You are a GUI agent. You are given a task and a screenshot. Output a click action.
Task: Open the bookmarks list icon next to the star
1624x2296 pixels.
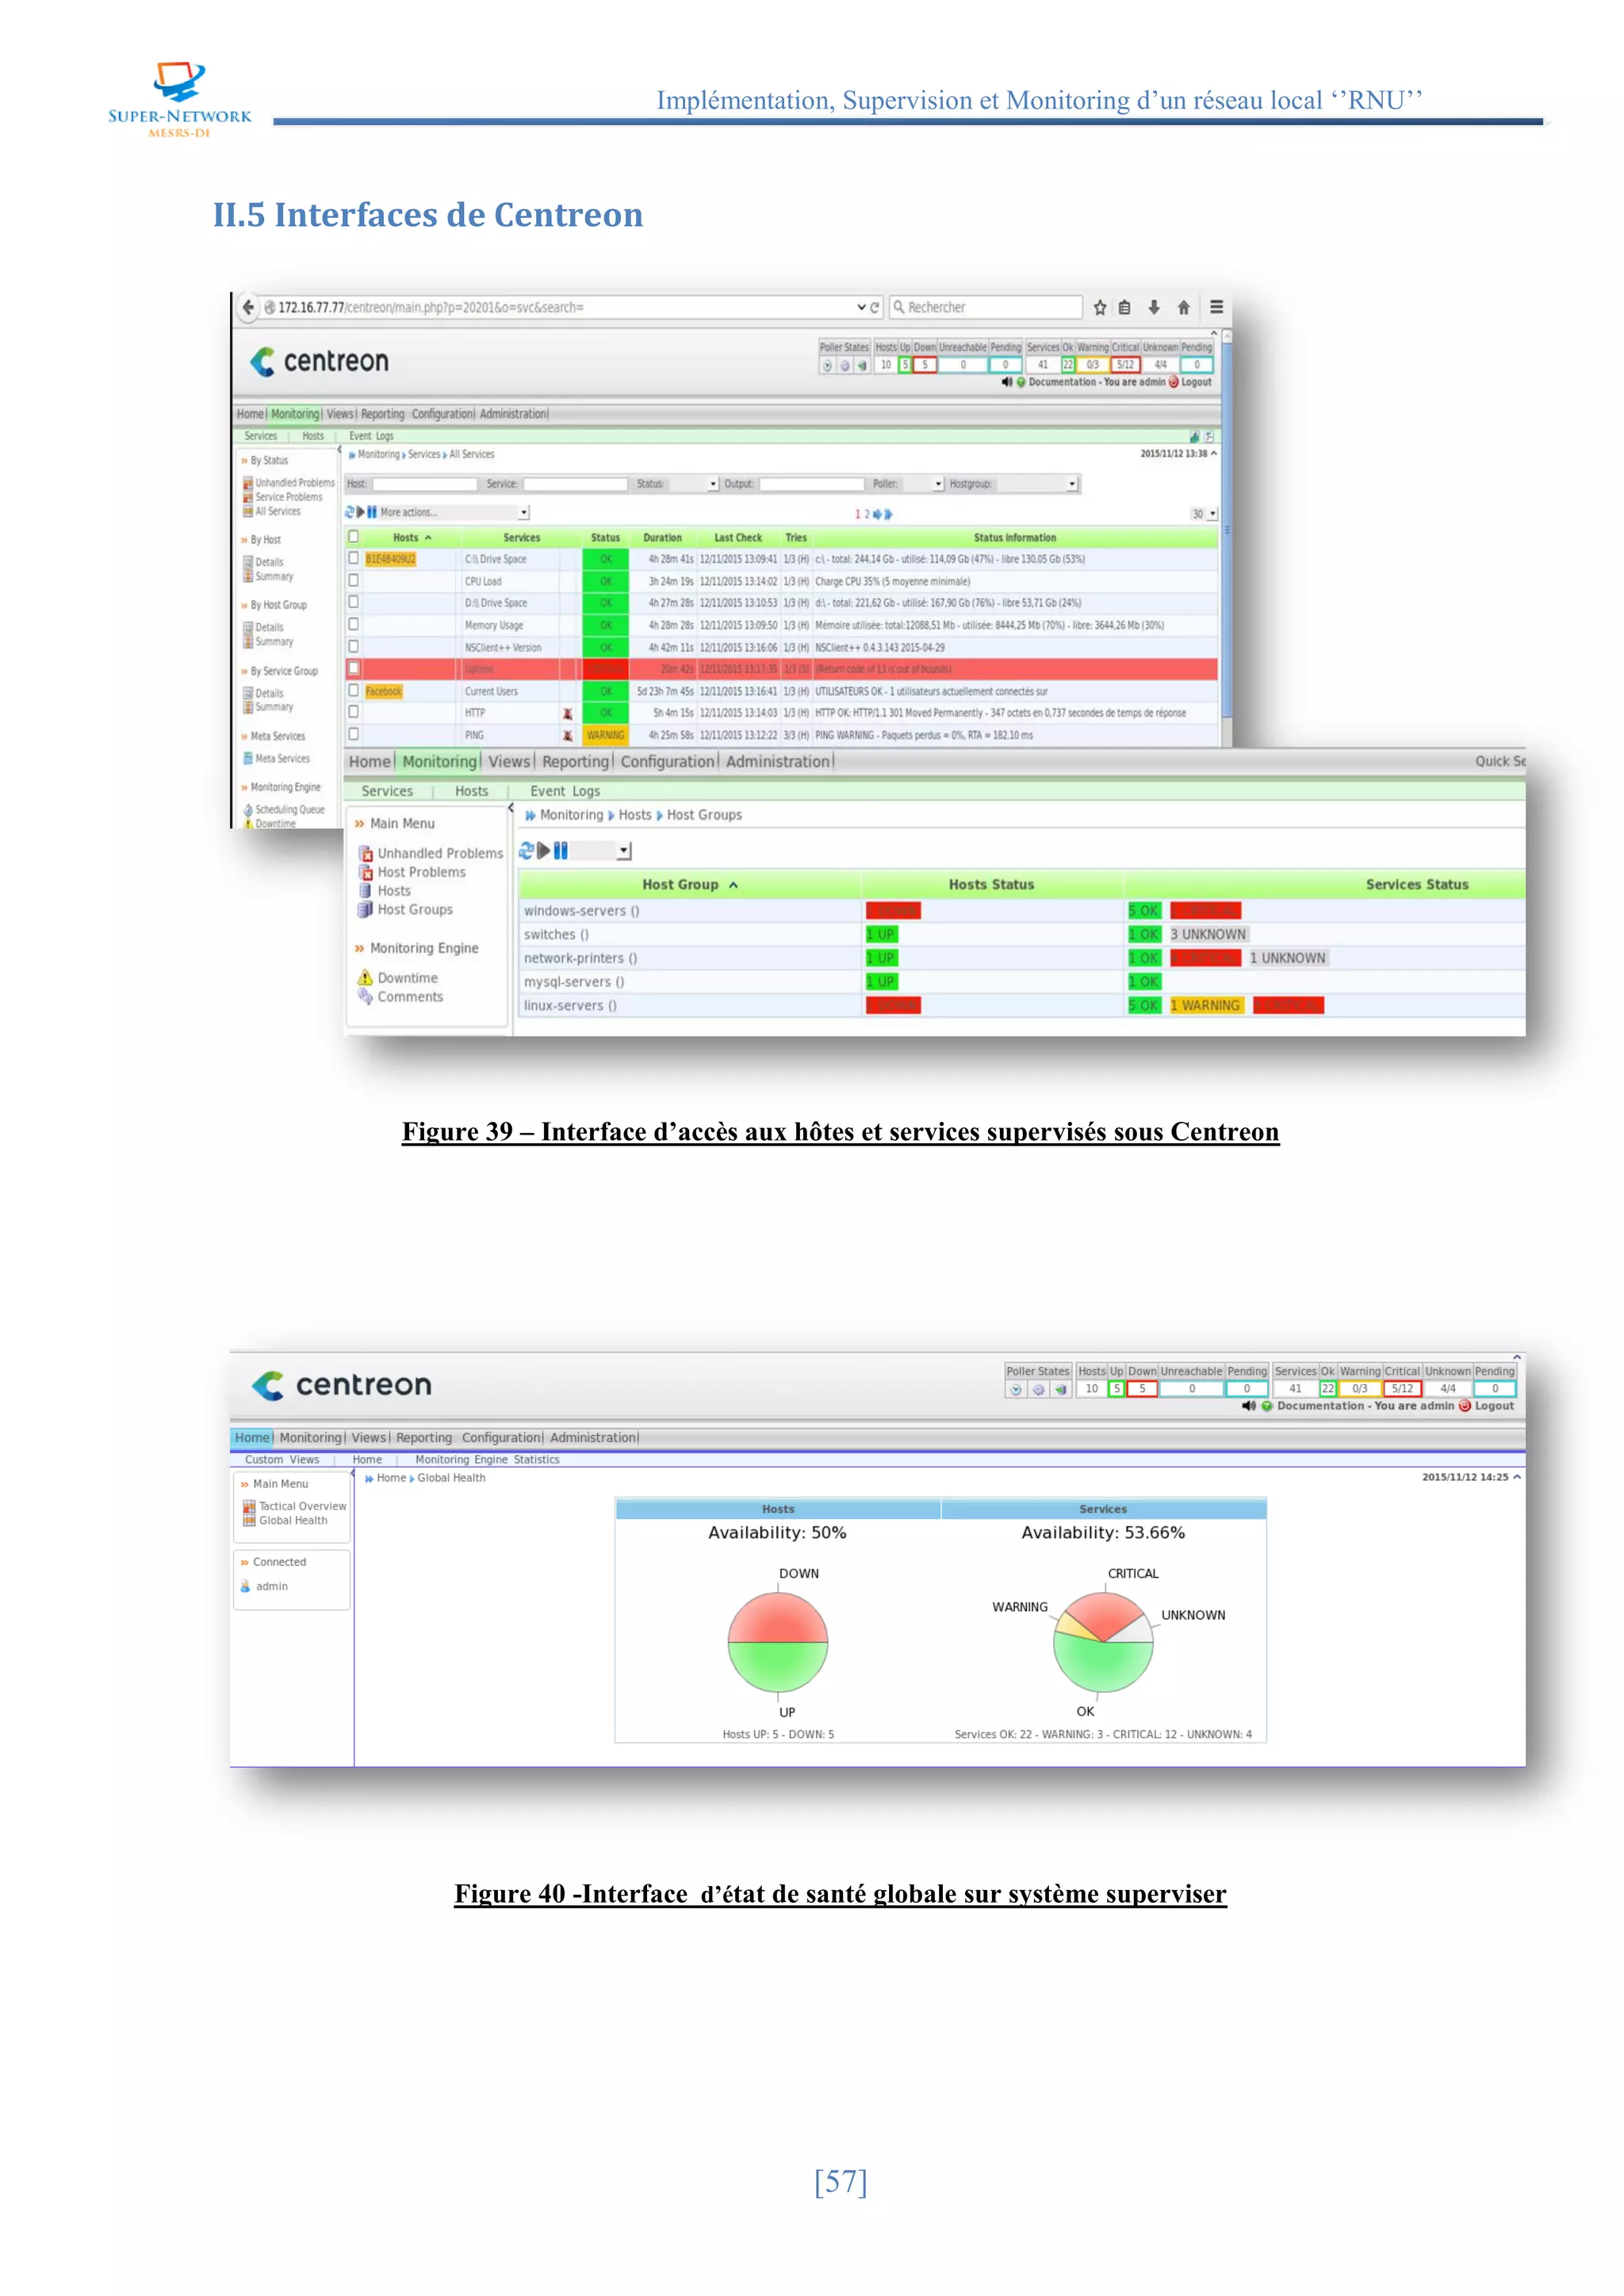pyautogui.click(x=1125, y=307)
